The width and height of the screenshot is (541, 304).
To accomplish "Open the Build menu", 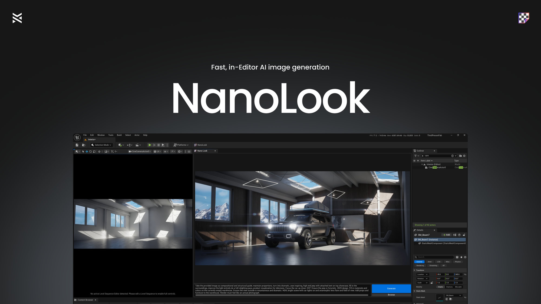I will [119, 135].
